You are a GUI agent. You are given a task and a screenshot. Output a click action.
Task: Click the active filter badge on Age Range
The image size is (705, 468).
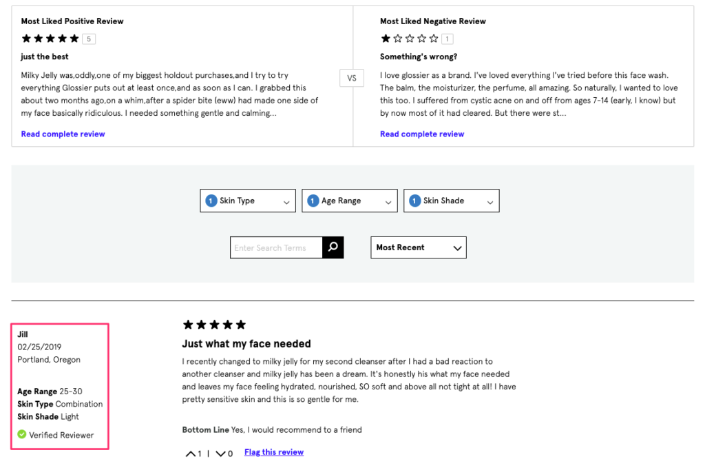[311, 200]
